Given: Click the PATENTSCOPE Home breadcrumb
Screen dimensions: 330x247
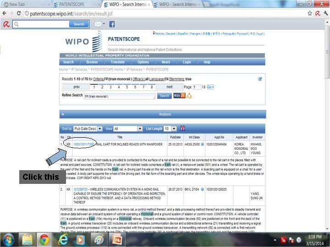Looking at the screenshot, I should pyautogui.click(x=107, y=70).
